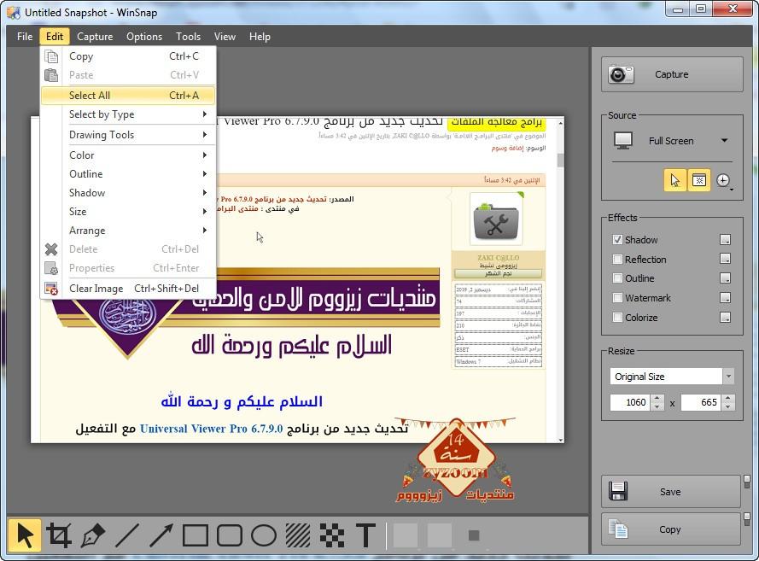Toggle include mouse cursor capture option
The image size is (759, 561).
coord(674,180)
